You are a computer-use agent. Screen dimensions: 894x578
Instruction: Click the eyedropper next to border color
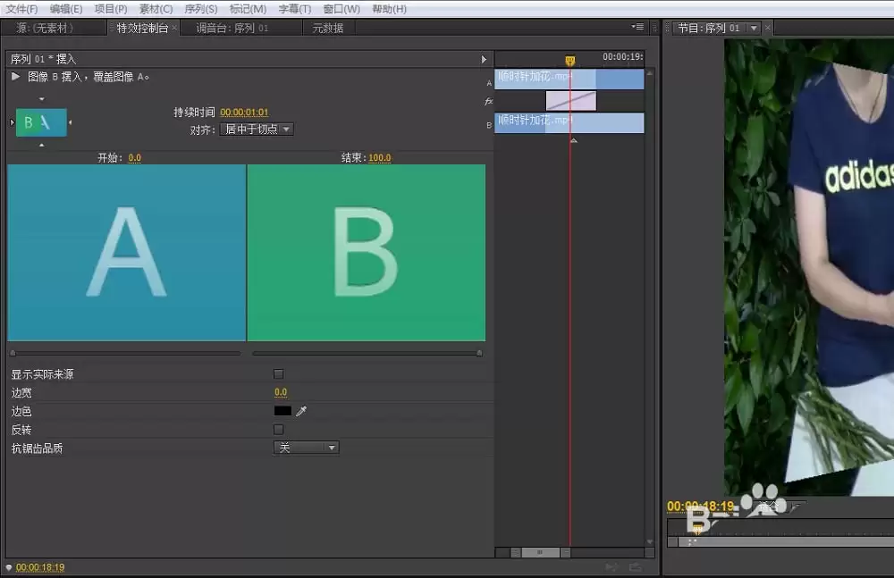(x=301, y=410)
